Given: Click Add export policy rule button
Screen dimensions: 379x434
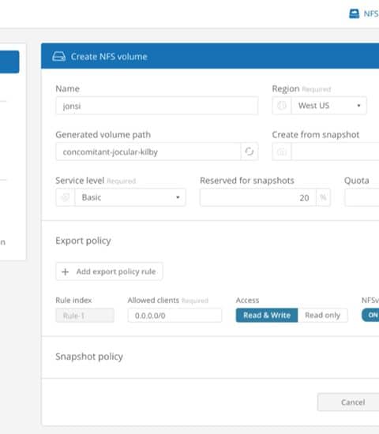Looking at the screenshot, I should pos(109,271).
